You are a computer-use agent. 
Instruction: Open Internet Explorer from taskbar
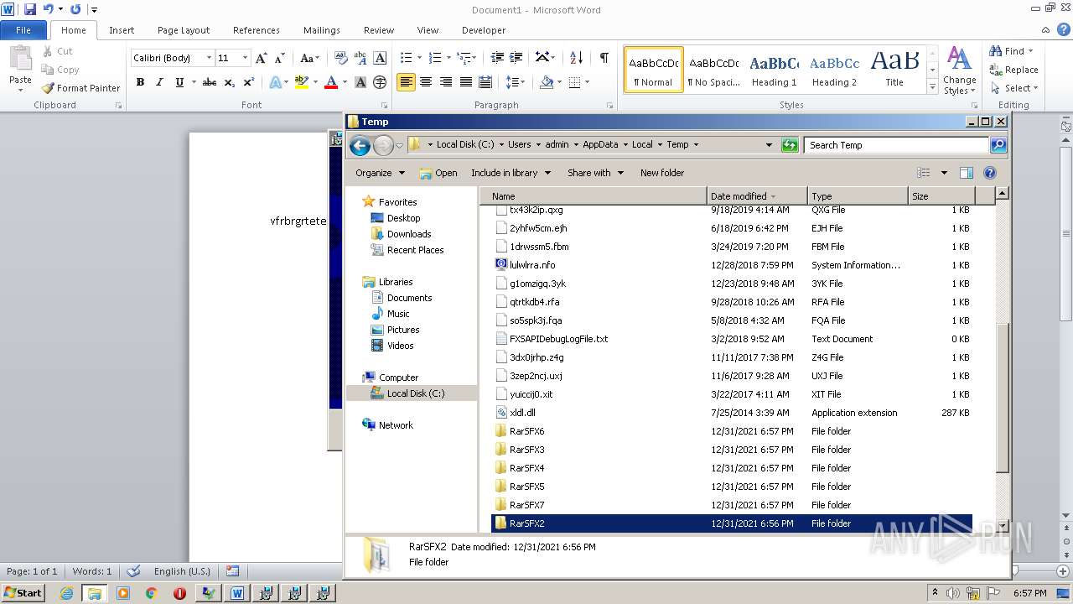tap(66, 593)
